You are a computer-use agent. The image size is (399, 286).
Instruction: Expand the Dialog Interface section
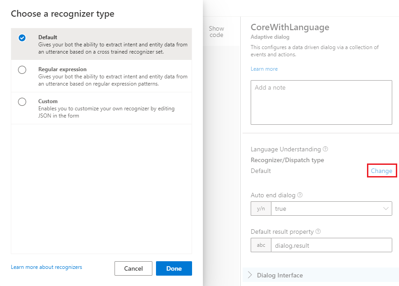[280, 275]
